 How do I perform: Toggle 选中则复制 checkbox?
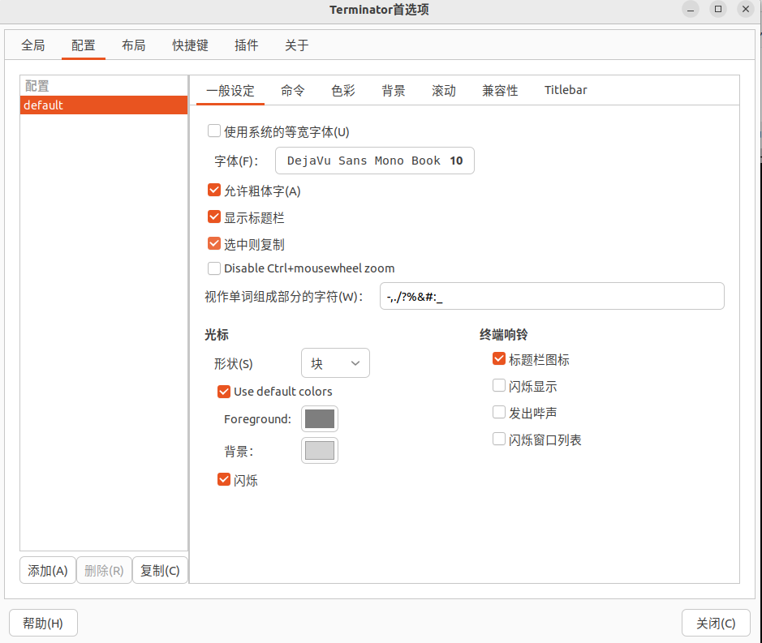click(x=215, y=244)
